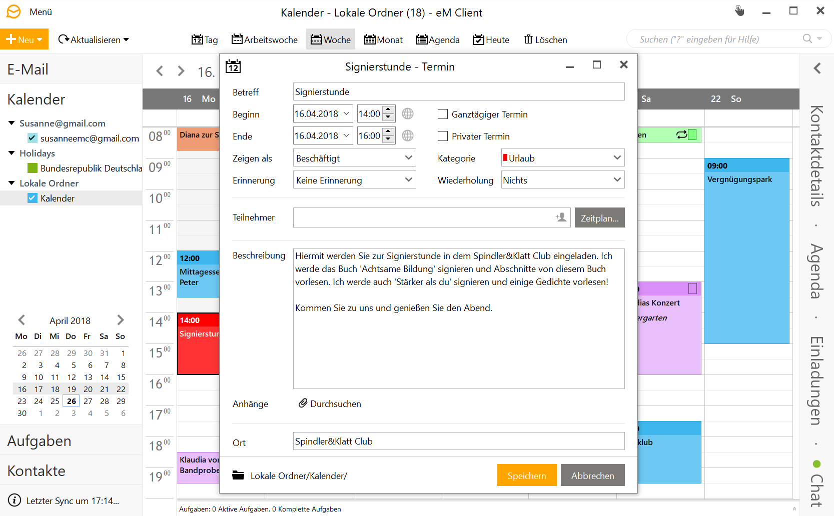Open the Kategorie dropdown
Image resolution: width=834 pixels, height=516 pixels.
tap(617, 157)
